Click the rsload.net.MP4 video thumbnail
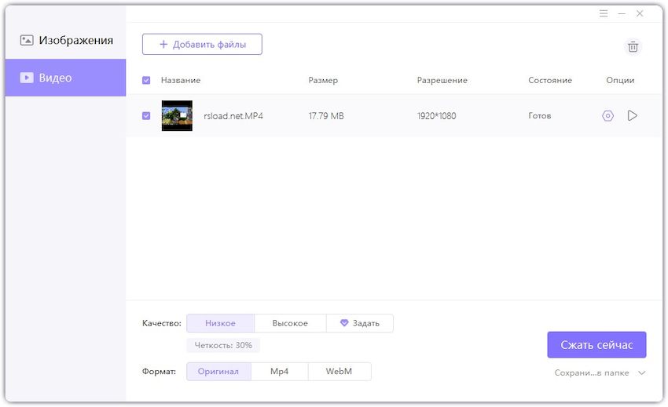The image size is (668, 407). pyautogui.click(x=177, y=116)
